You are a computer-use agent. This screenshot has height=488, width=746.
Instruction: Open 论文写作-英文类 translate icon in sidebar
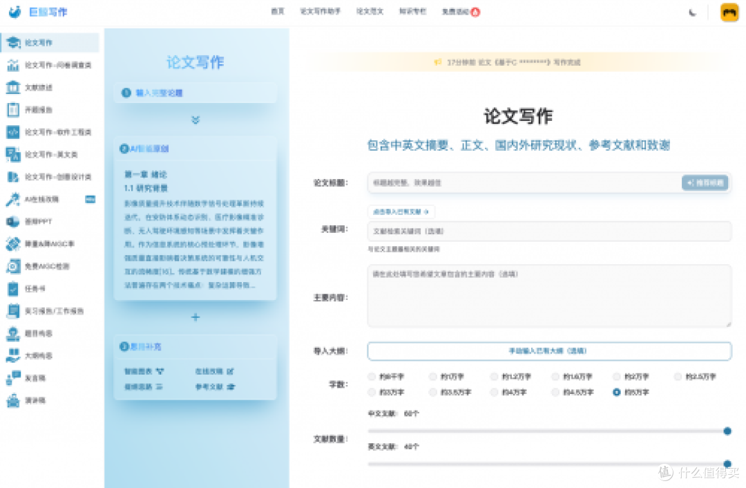pos(13,154)
